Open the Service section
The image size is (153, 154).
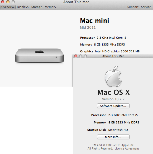point(146,7)
